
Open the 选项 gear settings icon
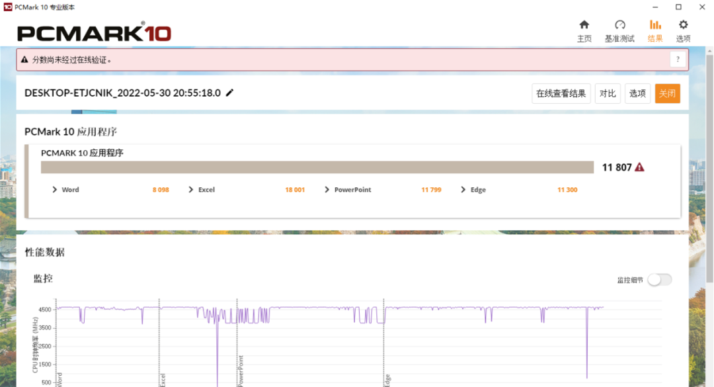(683, 24)
